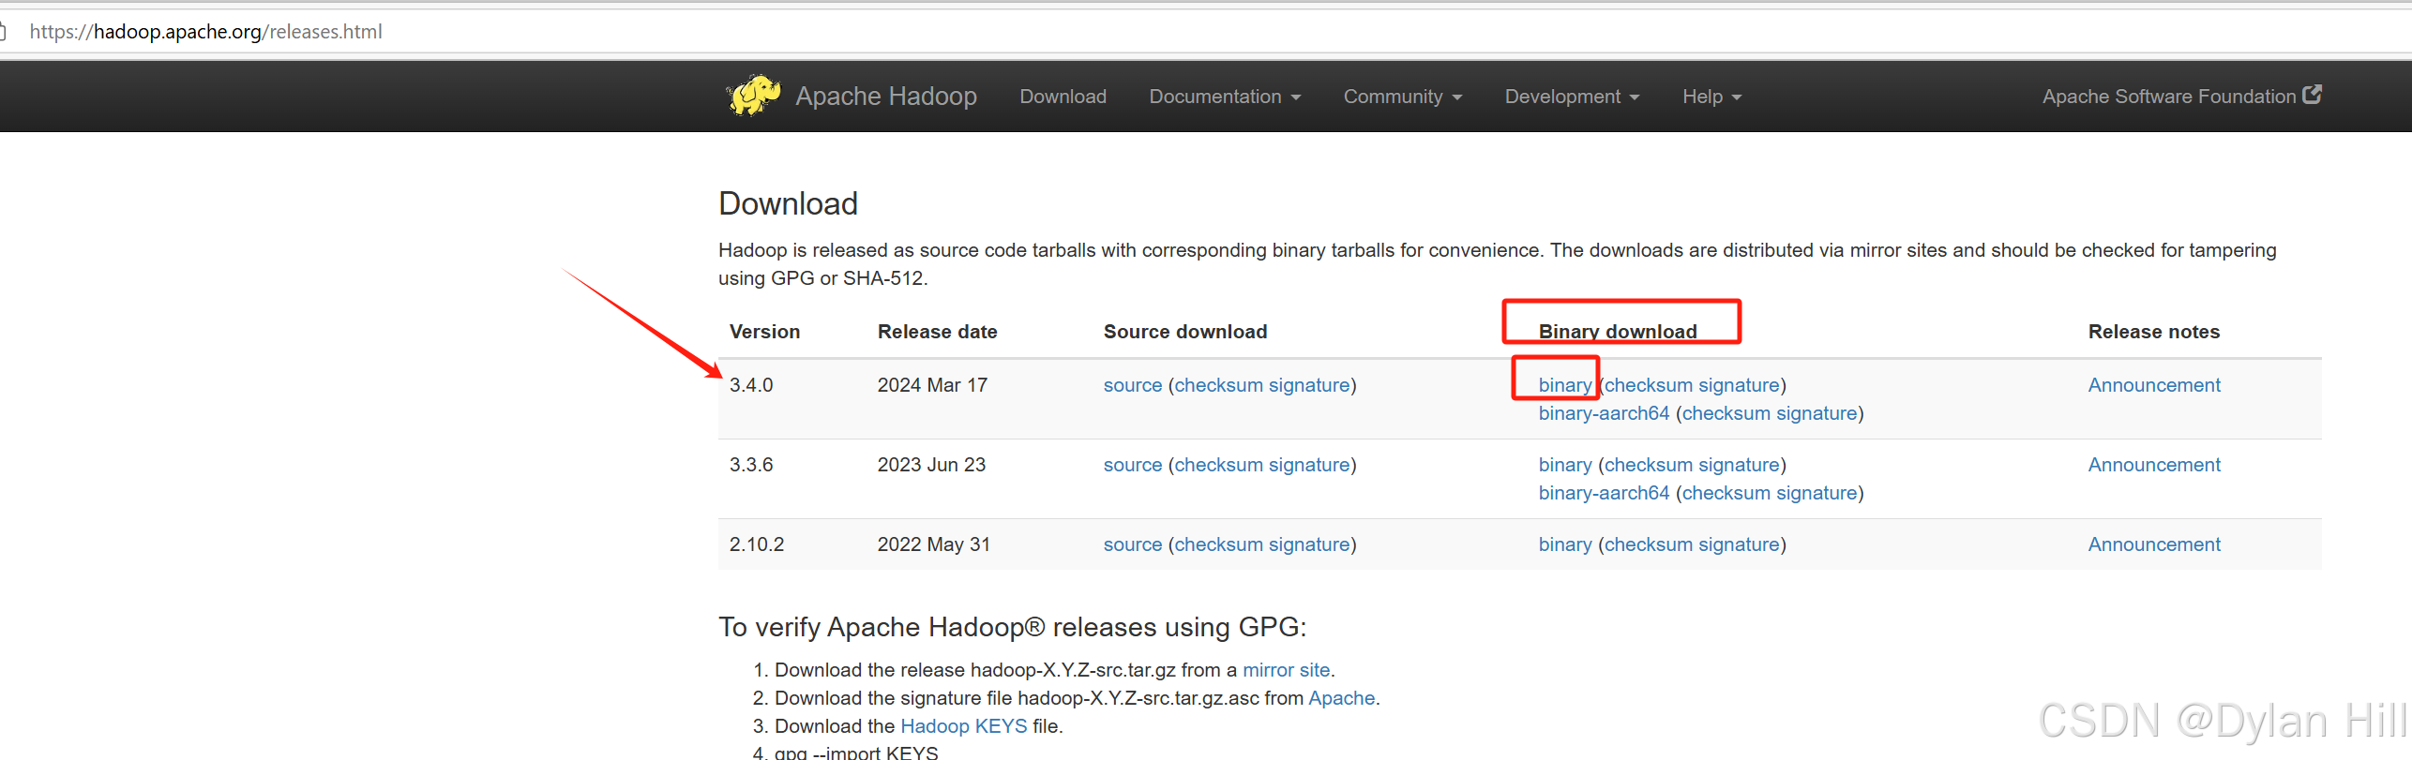Viewport: 2412px width, 760px height.
Task: Download source for version 2.10.2
Action: click(x=1133, y=544)
